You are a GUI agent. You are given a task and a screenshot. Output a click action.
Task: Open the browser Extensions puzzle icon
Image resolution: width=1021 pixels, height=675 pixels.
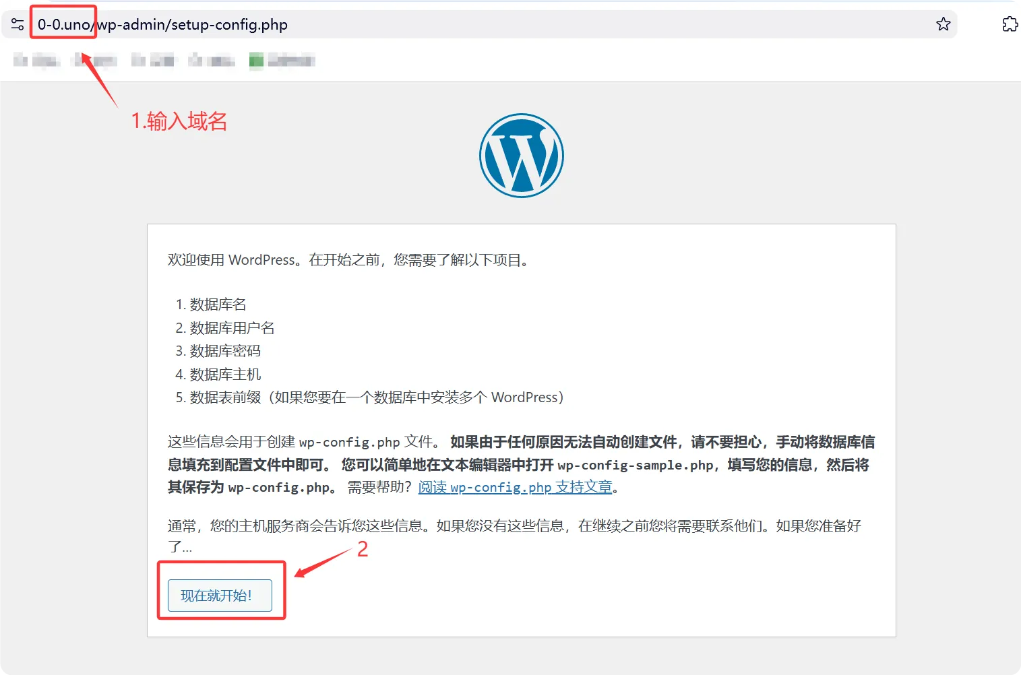point(1010,24)
